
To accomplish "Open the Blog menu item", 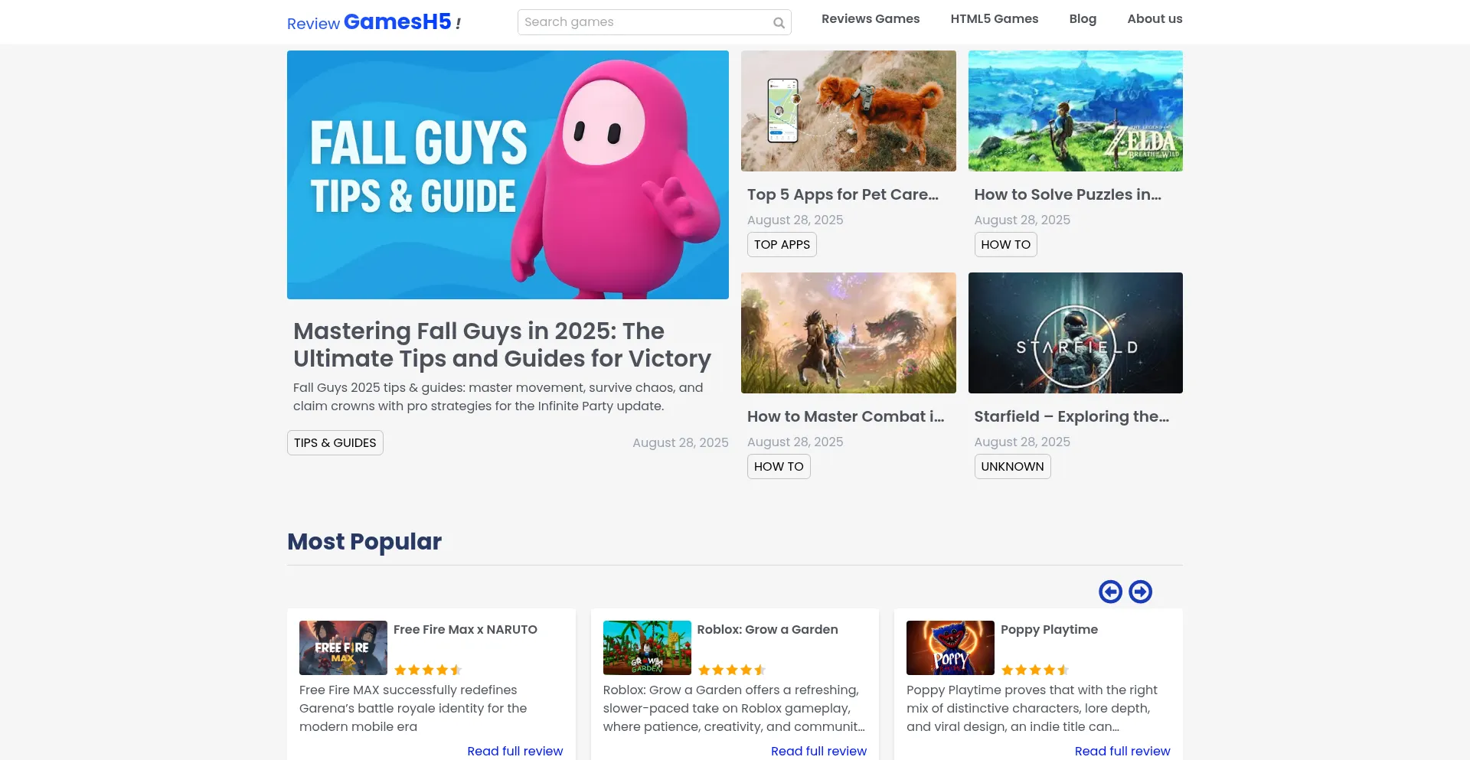I will [x=1083, y=19].
